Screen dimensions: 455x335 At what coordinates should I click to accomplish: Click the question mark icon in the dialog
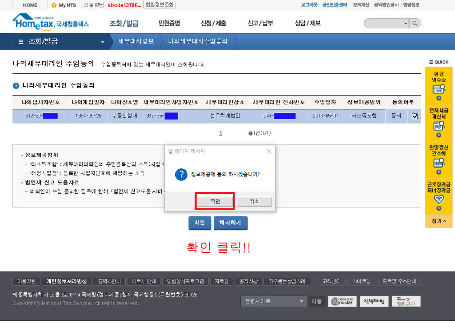pos(181,174)
